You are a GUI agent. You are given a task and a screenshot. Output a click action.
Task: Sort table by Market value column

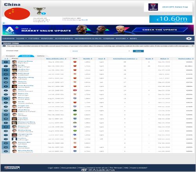click(186, 59)
